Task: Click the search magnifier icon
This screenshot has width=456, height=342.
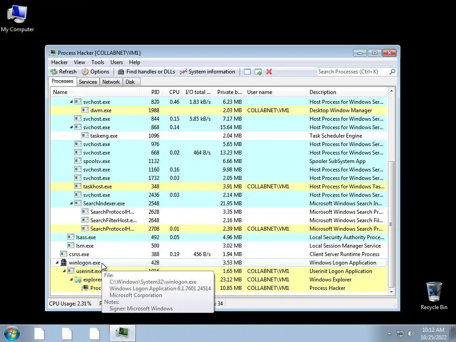Action: pyautogui.click(x=392, y=71)
